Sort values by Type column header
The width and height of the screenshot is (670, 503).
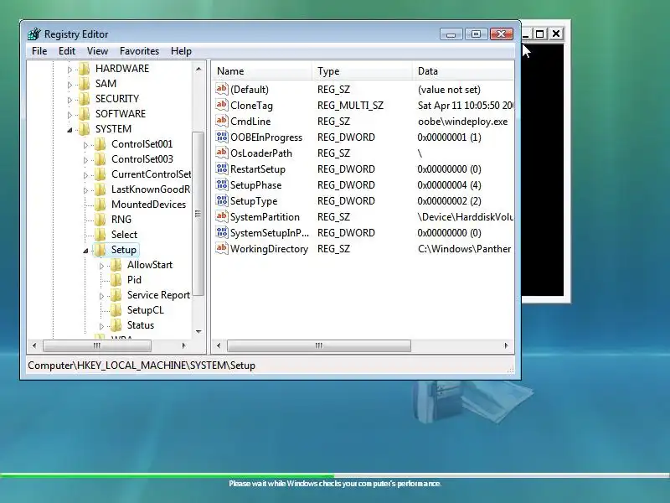point(362,71)
